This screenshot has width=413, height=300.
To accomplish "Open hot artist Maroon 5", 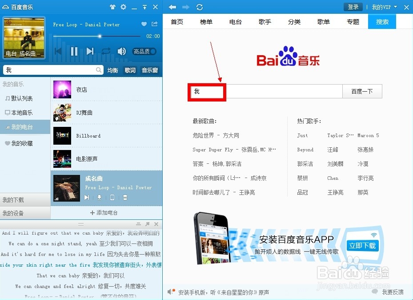I will [x=368, y=135].
